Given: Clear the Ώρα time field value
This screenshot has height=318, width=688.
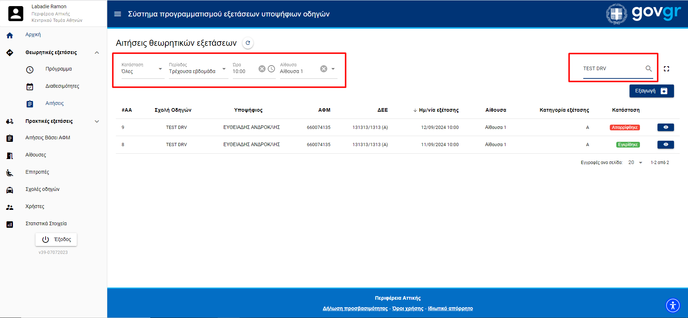Looking at the screenshot, I should [x=262, y=69].
